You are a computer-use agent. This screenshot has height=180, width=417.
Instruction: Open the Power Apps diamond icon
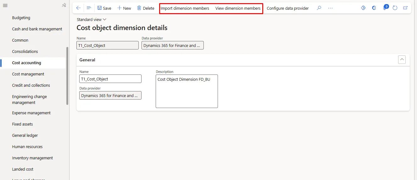click(363, 8)
